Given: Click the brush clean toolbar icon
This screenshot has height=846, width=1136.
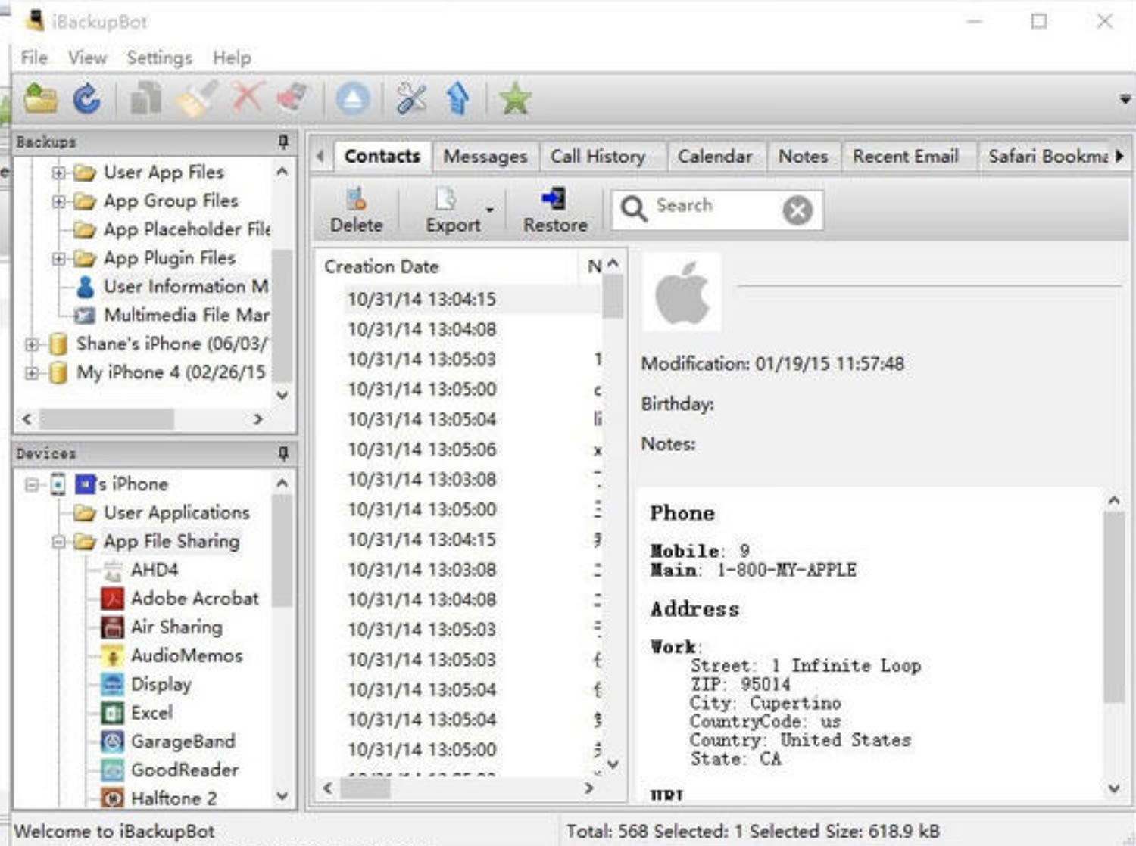Looking at the screenshot, I should point(197,98).
